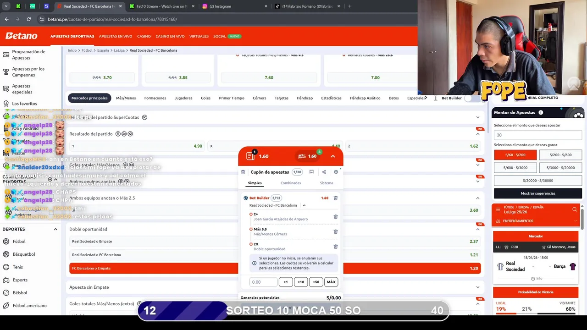Open Fútbol americano in sports list
Viewport: 587px width, 330px height.
[29, 305]
